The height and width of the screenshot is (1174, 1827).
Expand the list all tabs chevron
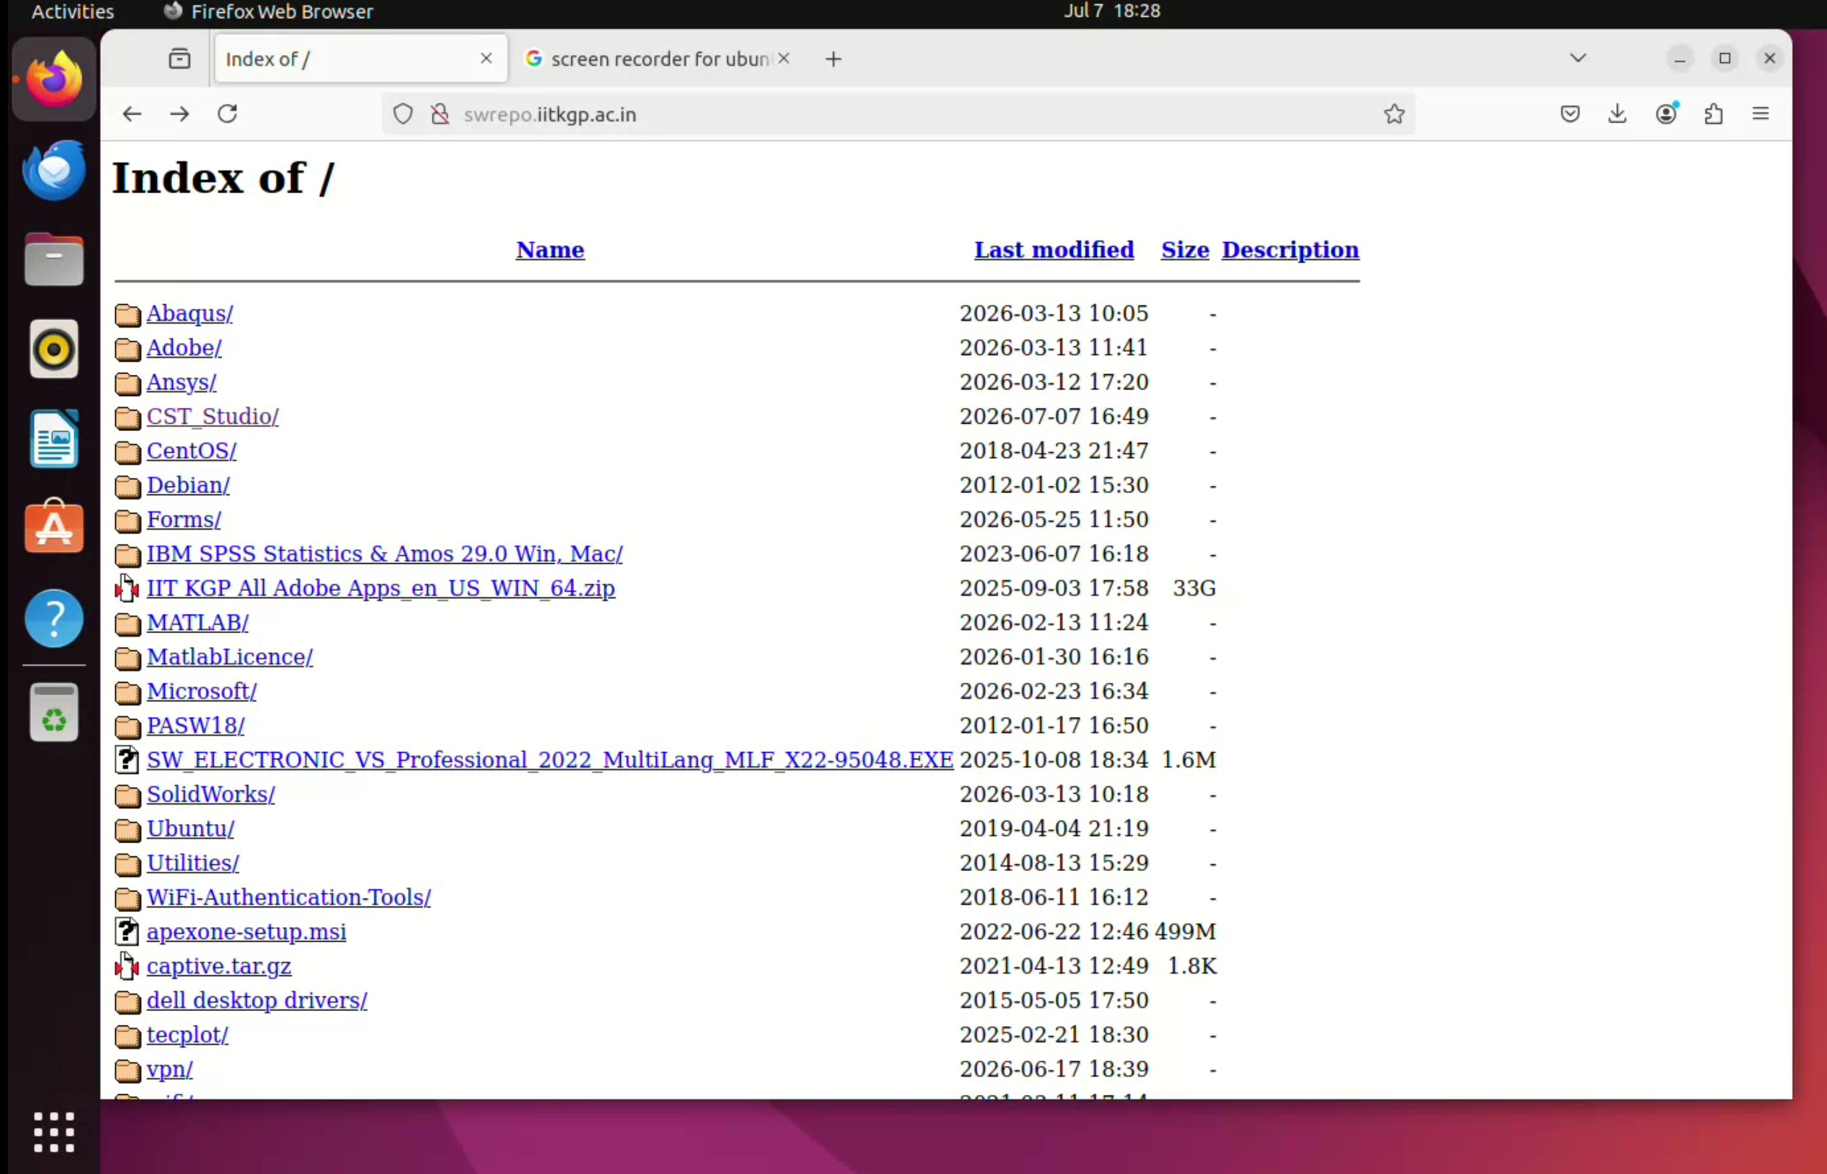click(x=1578, y=59)
